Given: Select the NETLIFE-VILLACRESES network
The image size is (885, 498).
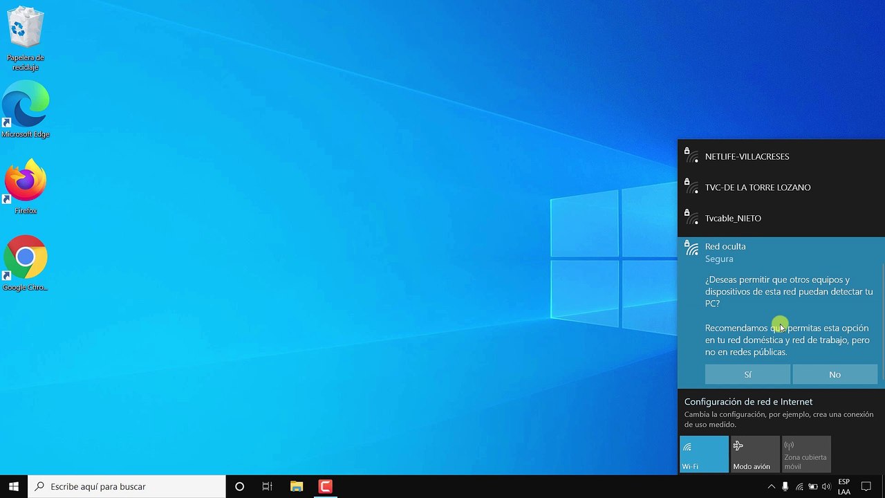Looking at the screenshot, I should pyautogui.click(x=781, y=156).
